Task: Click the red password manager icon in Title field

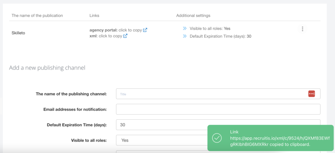Action: pyautogui.click(x=311, y=94)
